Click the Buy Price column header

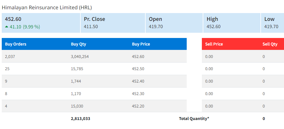pyautogui.click(x=141, y=44)
